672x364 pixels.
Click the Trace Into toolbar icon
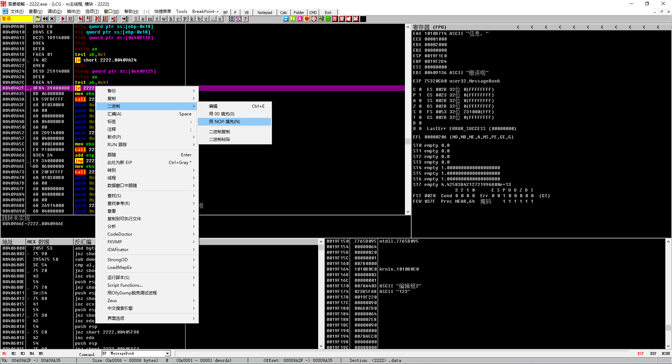(97, 19)
